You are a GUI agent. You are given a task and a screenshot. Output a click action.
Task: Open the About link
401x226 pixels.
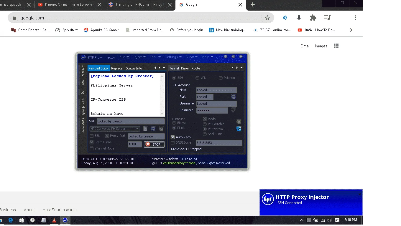coord(29,210)
